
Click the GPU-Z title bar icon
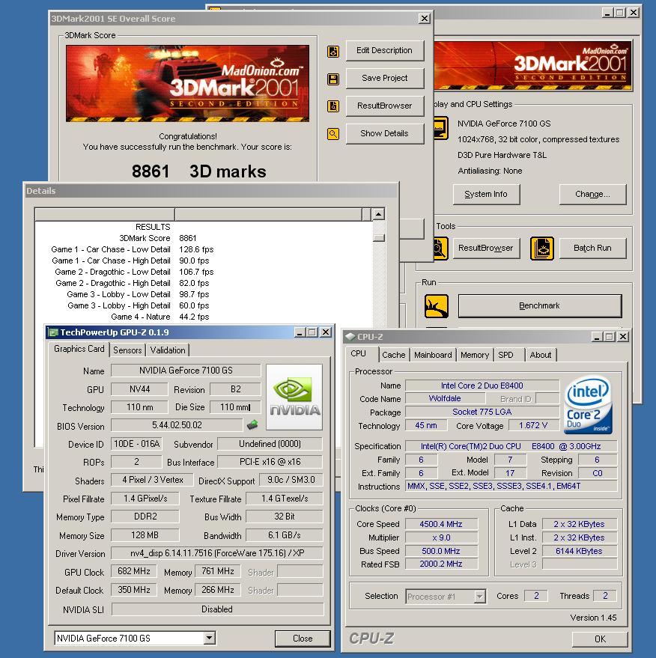[x=53, y=332]
